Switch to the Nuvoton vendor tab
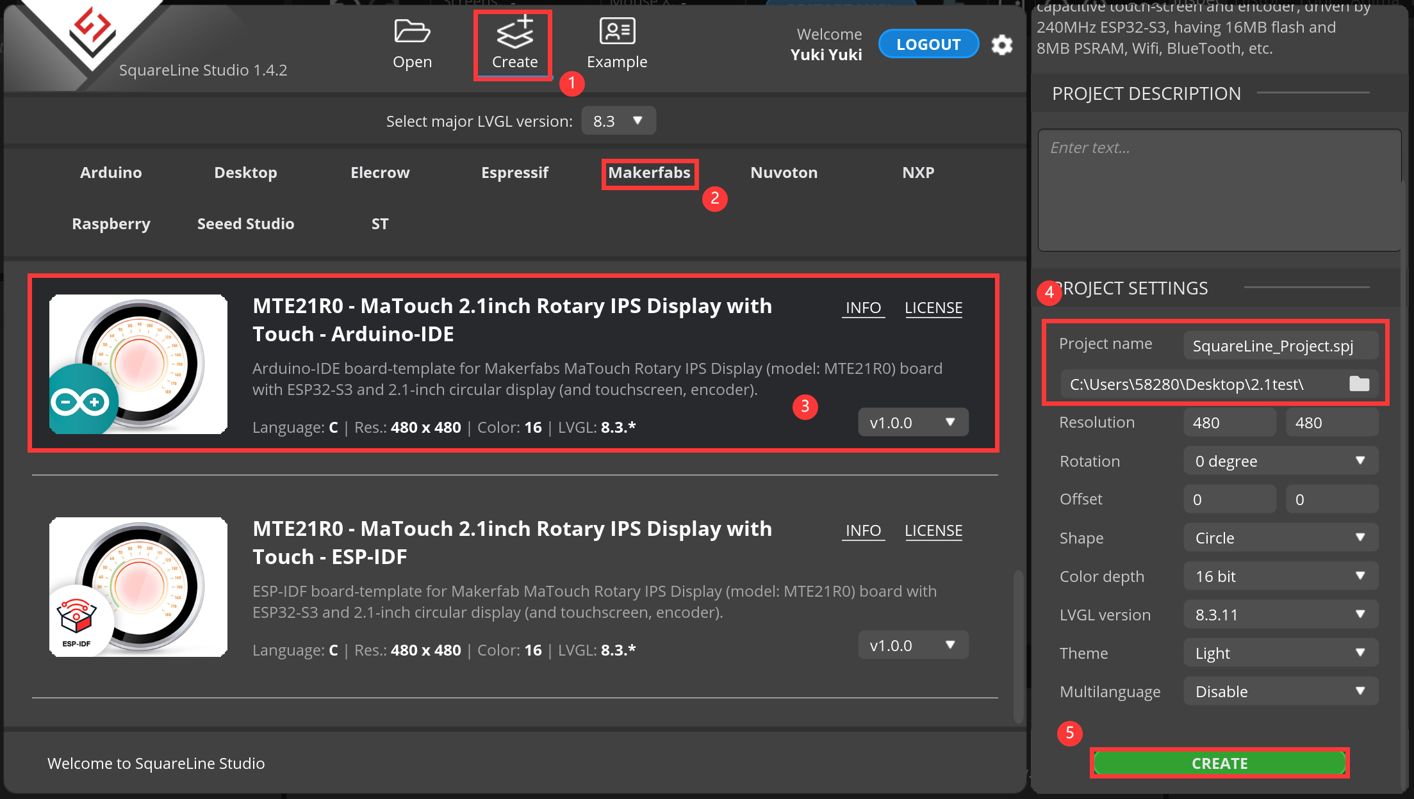The image size is (1414, 799). (x=784, y=172)
